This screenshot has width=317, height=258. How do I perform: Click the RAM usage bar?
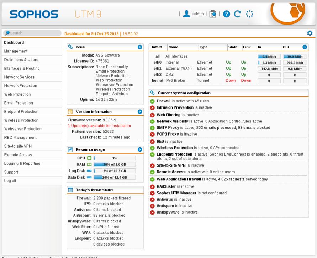(115, 164)
